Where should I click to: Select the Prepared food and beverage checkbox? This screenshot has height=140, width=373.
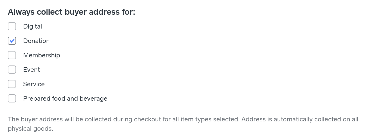point(12,99)
